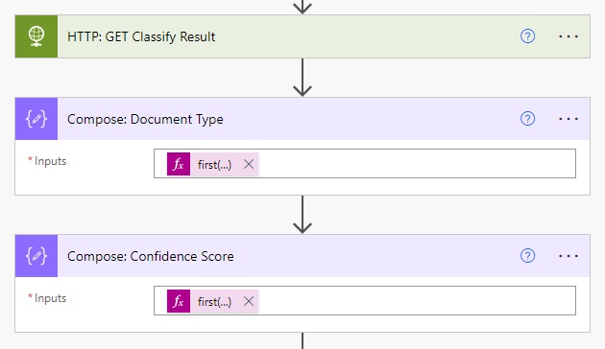Click the HTTP globe icon

pos(36,36)
